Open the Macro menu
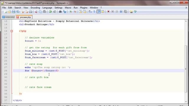 [68, 8]
